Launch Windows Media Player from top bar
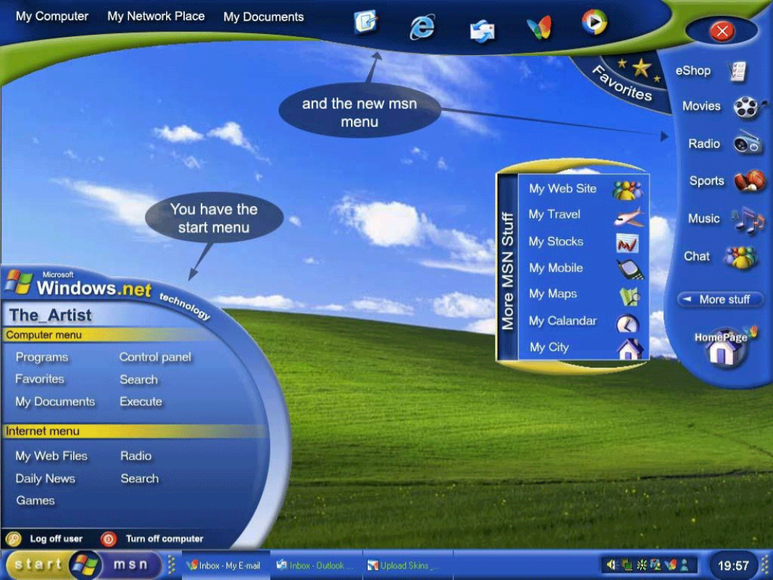This screenshot has height=580, width=773. coord(594,22)
